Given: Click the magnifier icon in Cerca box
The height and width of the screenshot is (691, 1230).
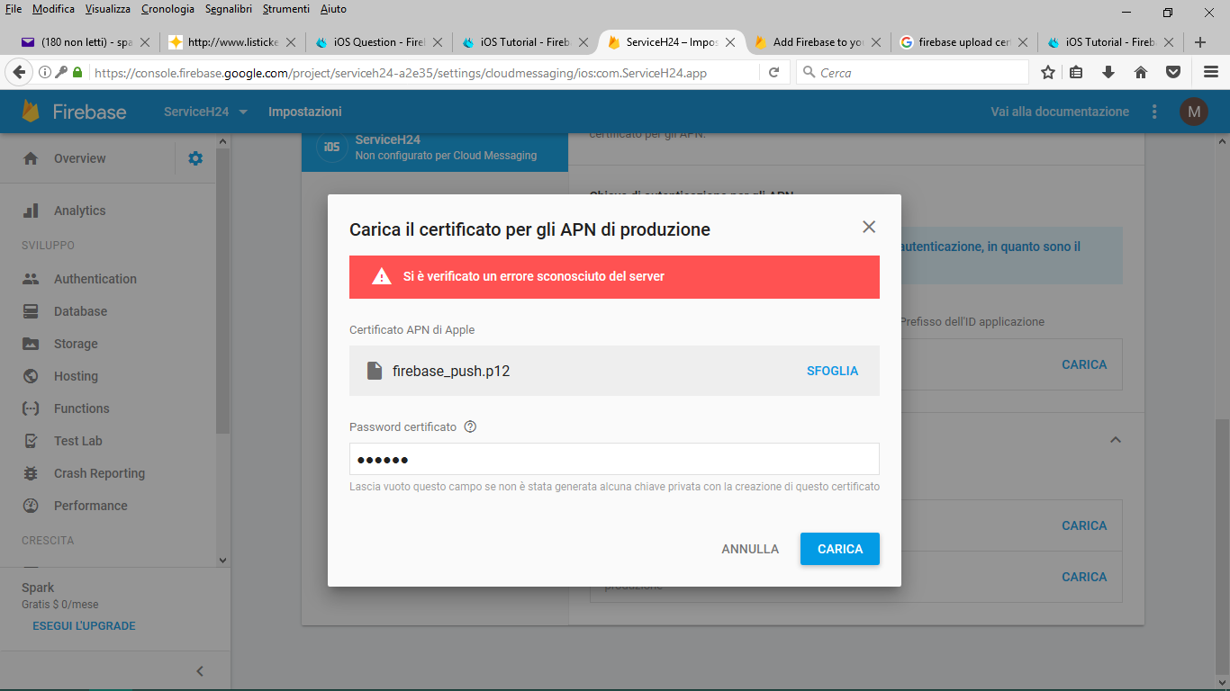Looking at the screenshot, I should pos(809,73).
